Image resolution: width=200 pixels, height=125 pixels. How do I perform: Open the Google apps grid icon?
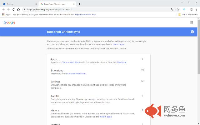192,22
